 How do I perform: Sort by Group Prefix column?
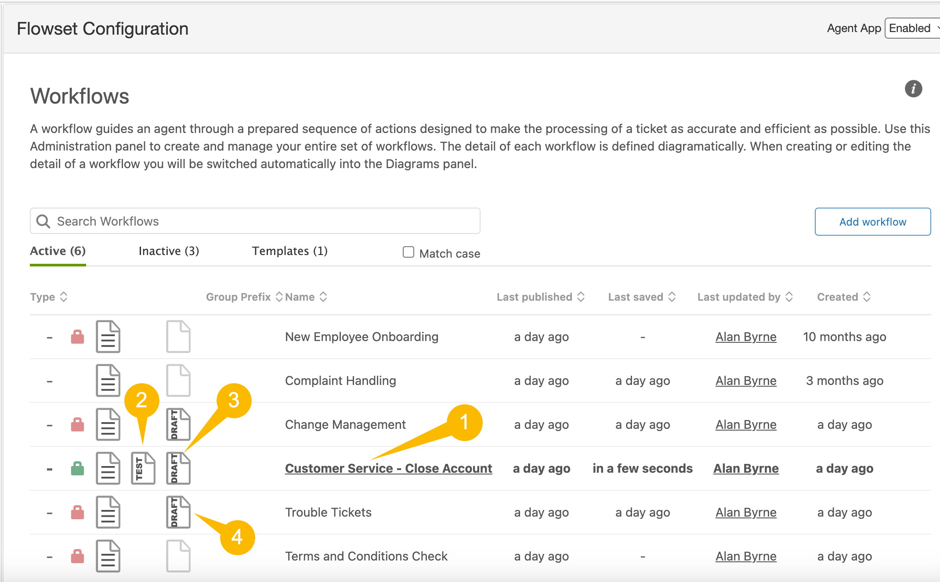coord(244,297)
